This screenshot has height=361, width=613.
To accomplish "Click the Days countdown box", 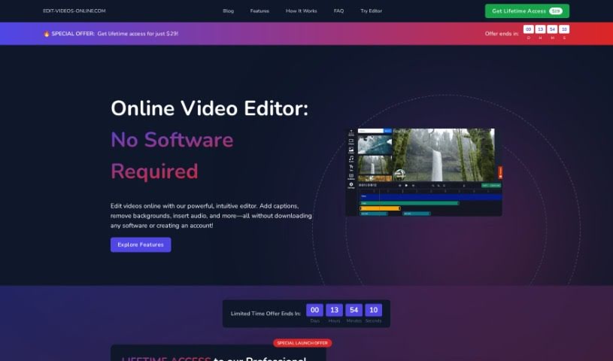I will [314, 310].
